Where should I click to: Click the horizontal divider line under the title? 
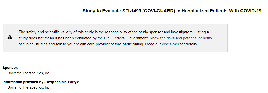(x=175, y=18)
